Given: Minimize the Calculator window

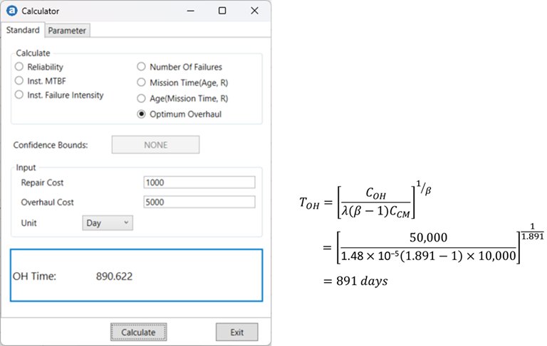Looking at the screenshot, I should tap(190, 11).
